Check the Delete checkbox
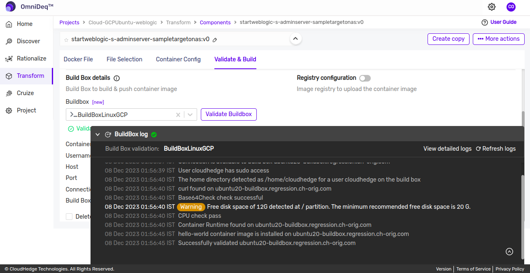Viewport: 530px width, 273px height. [x=69, y=217]
